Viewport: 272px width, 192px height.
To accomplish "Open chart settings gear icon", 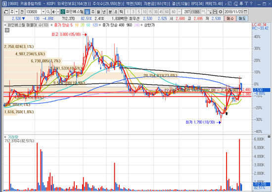I will 221,12.
